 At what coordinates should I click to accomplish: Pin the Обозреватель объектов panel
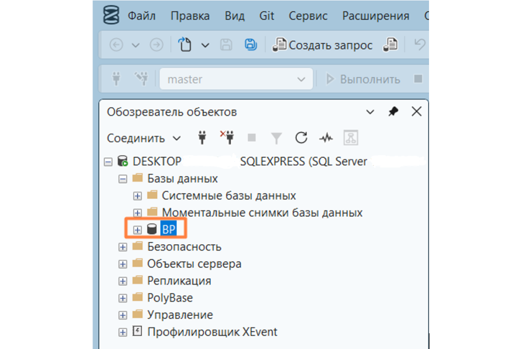point(393,111)
